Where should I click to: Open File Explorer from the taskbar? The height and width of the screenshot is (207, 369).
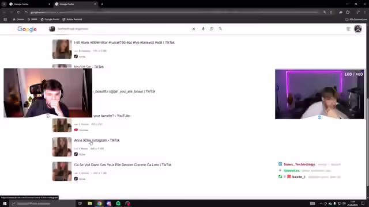[90, 203]
